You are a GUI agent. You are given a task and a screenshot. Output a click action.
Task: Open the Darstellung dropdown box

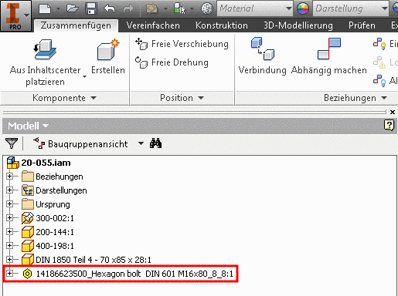[350, 8]
